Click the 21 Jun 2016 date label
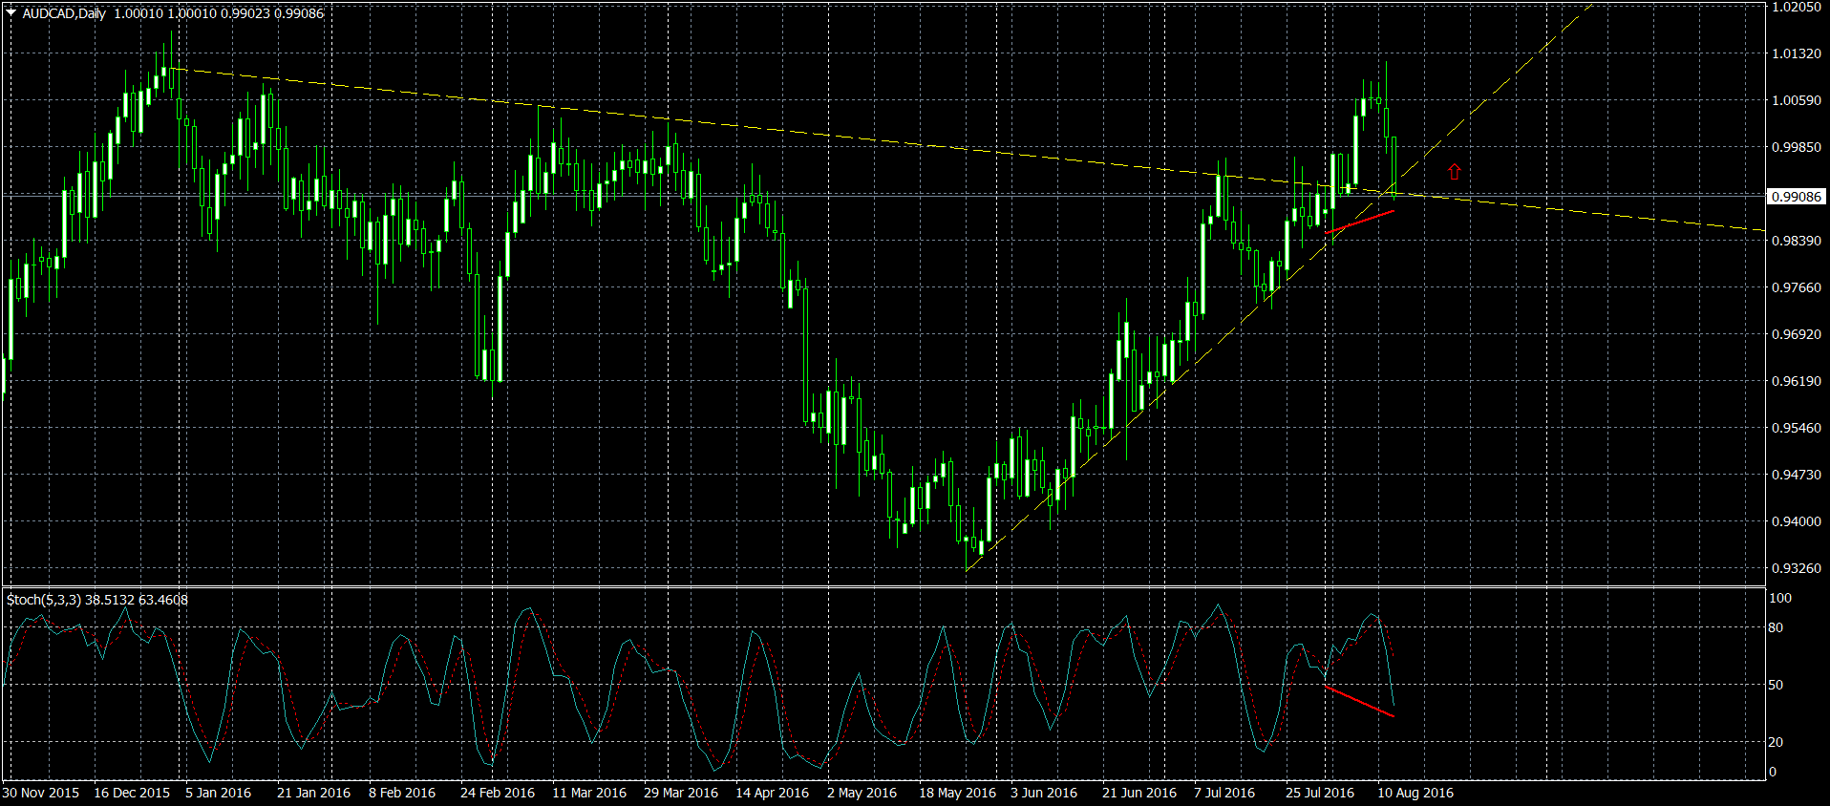The height and width of the screenshot is (806, 1830). [x=1139, y=793]
